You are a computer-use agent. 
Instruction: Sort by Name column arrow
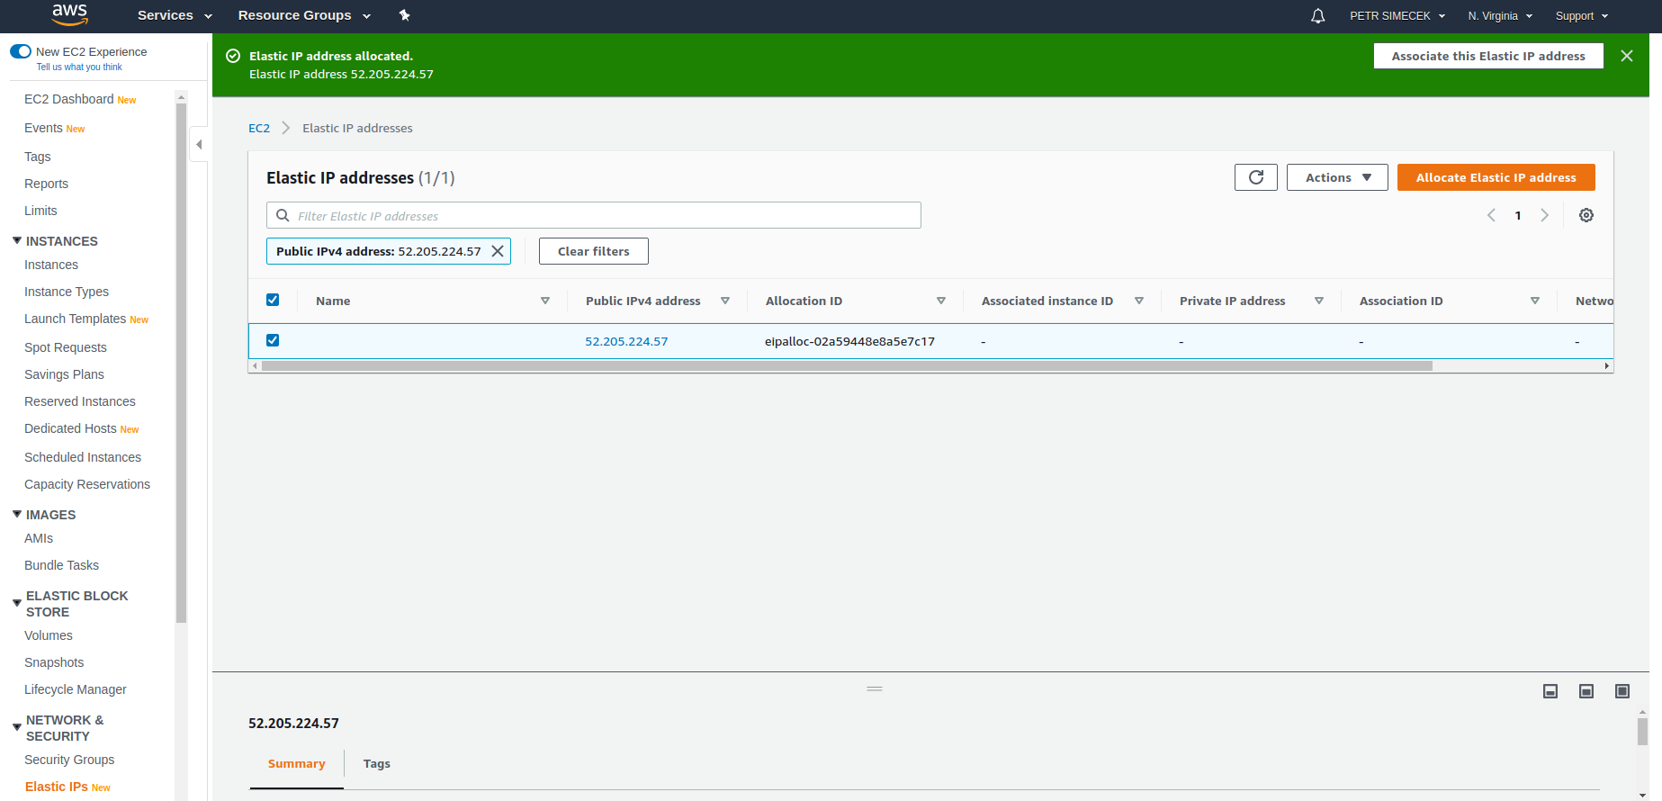(x=545, y=301)
